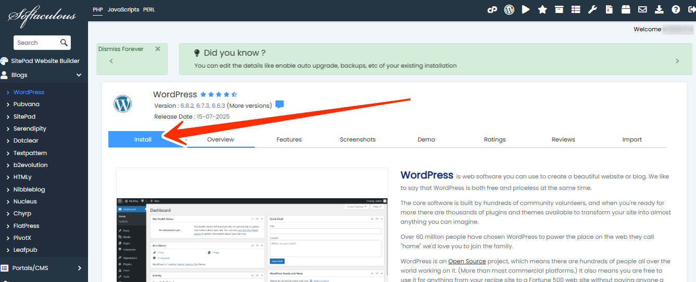Click the Install tab
Screen dimensions: 696x282
pos(143,139)
